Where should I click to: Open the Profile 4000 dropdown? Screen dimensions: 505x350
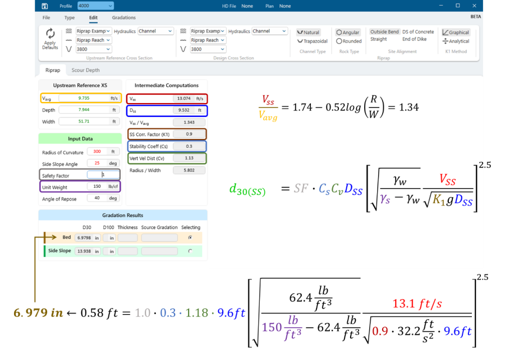click(95, 6)
